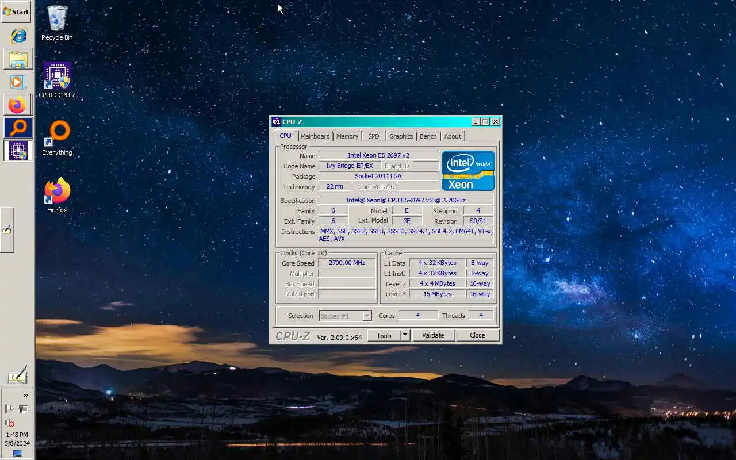The width and height of the screenshot is (736, 460).
Task: Click the Tools button
Action: (x=384, y=335)
